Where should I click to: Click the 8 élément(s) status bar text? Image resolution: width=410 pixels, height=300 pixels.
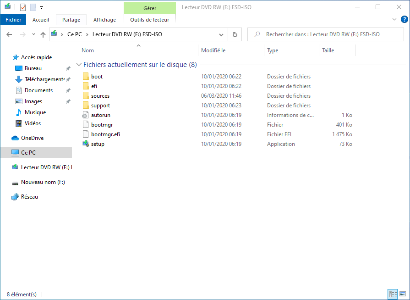pos(22,294)
